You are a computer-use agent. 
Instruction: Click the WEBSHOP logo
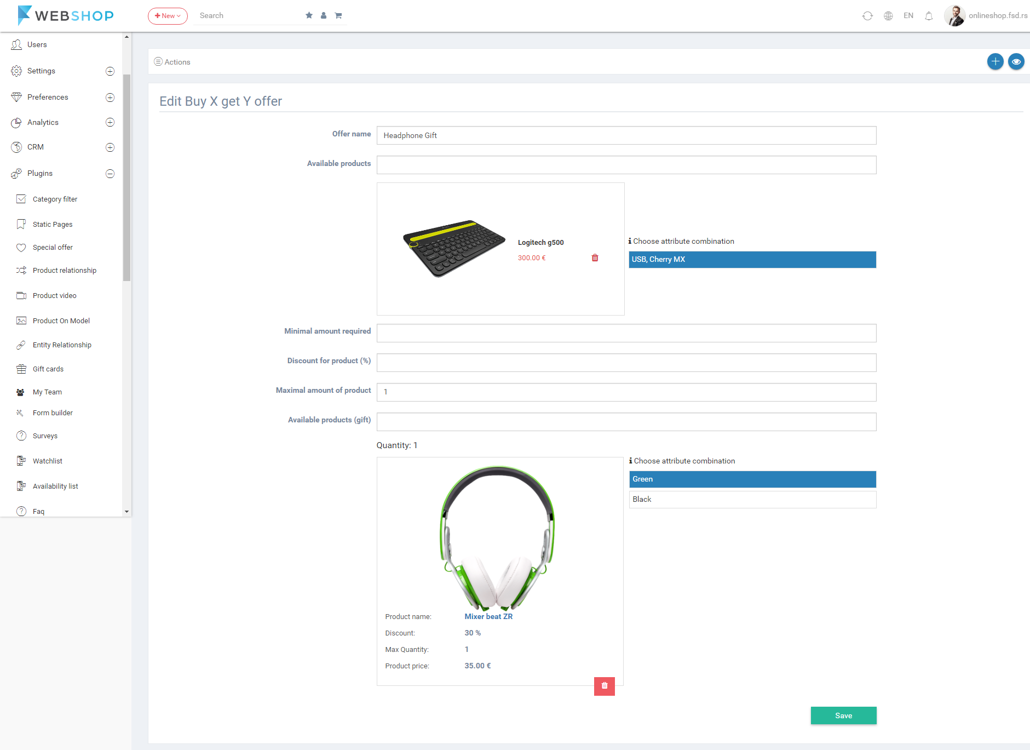(x=65, y=15)
